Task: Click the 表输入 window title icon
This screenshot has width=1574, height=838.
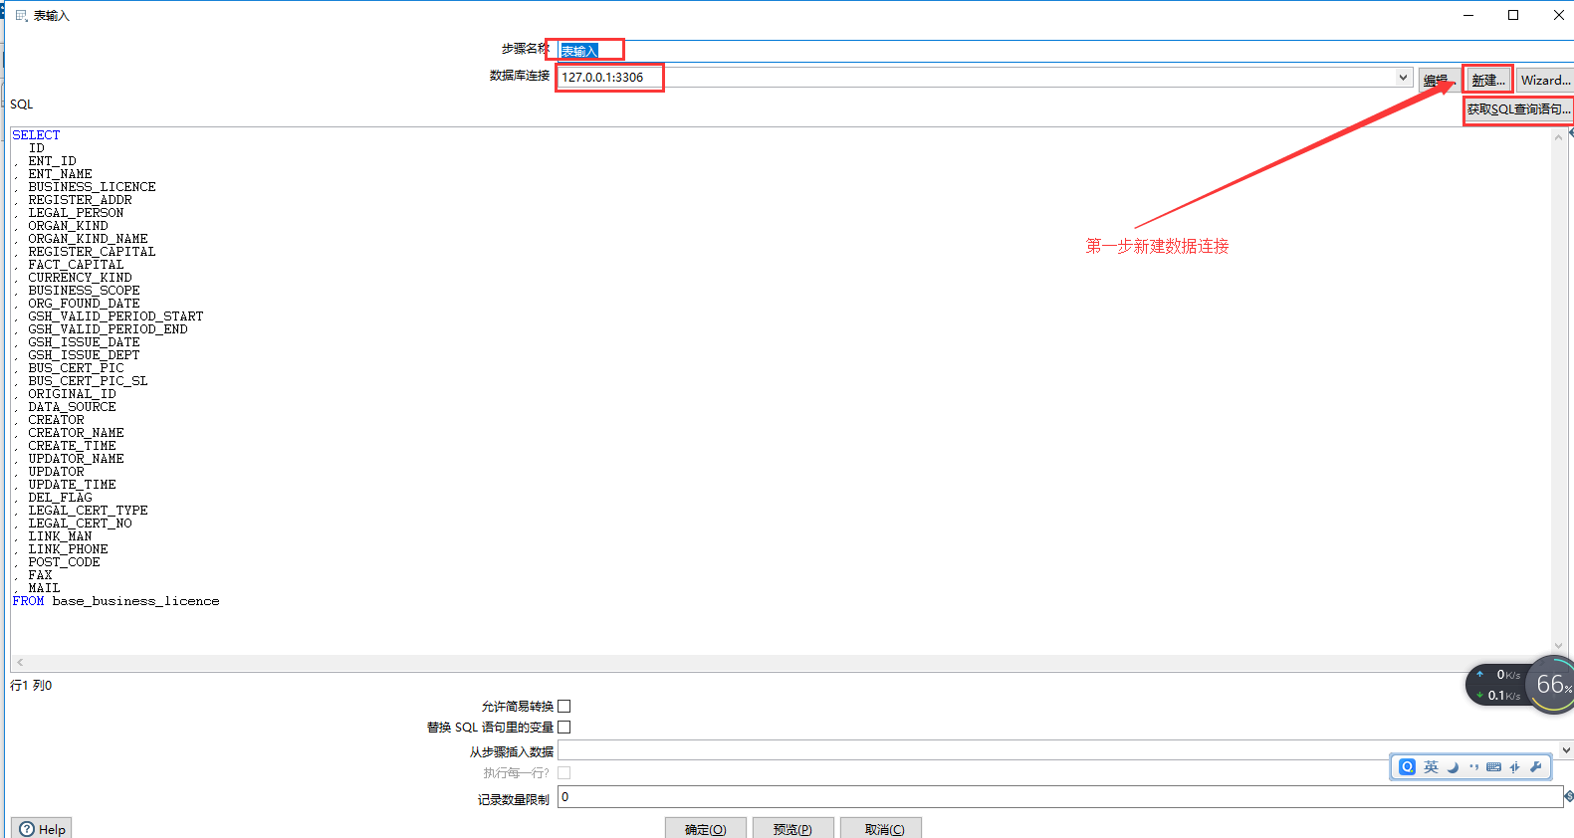Action: [21, 15]
